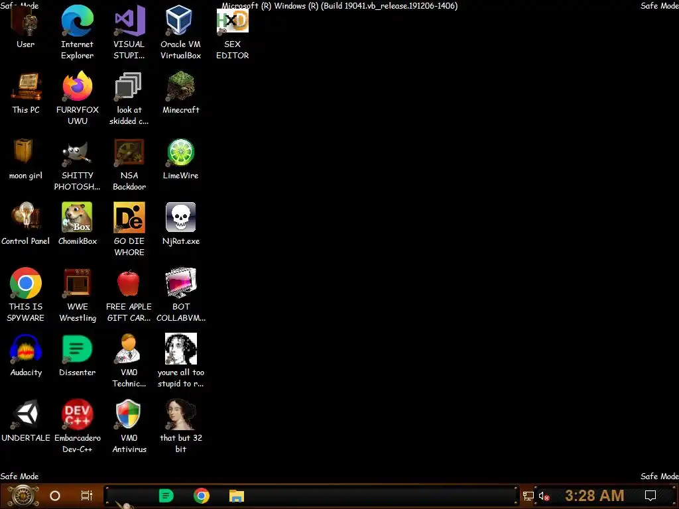Open the steampunk Start button
679x509 pixels.
tap(23, 496)
